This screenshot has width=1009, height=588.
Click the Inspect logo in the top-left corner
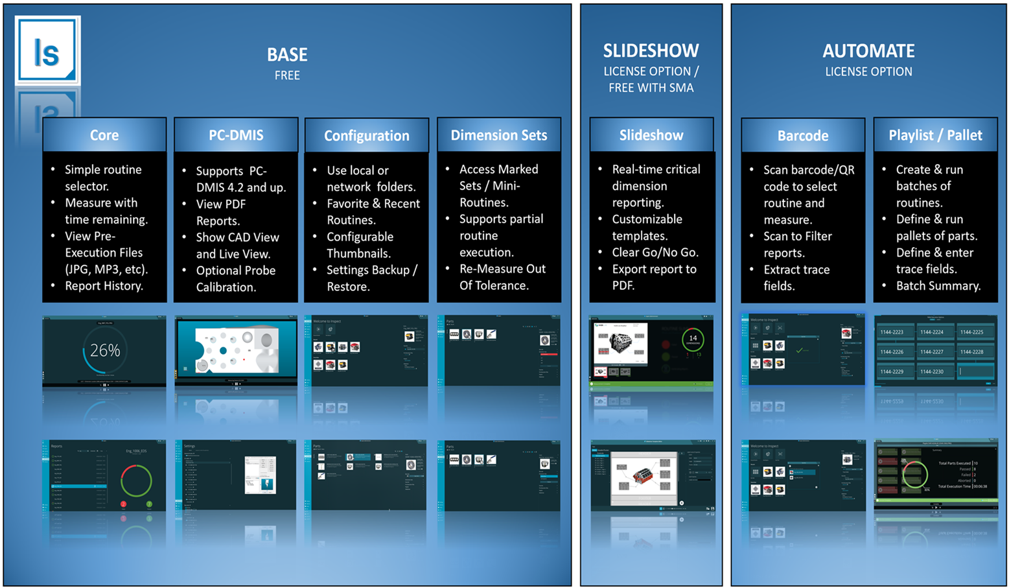pyautogui.click(x=49, y=49)
